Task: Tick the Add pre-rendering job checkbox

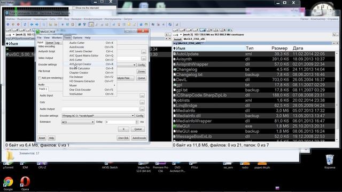Action: click(40, 78)
